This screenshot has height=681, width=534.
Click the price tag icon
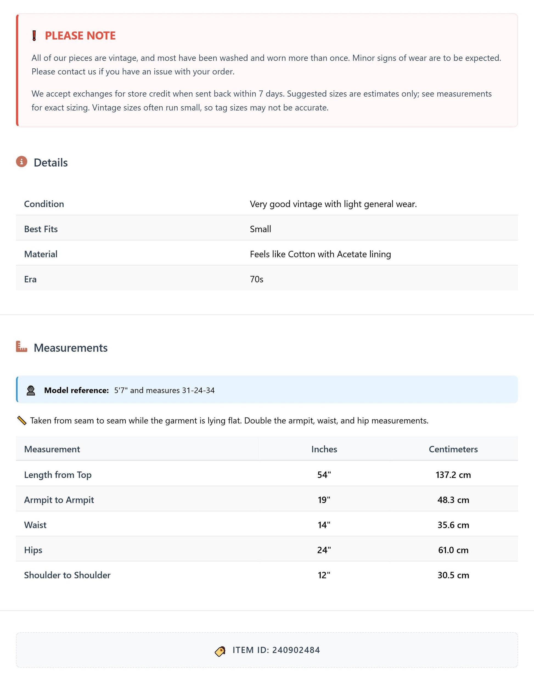click(x=220, y=651)
